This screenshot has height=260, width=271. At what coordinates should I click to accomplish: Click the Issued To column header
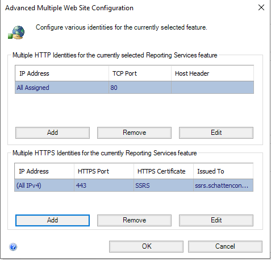[223, 171]
